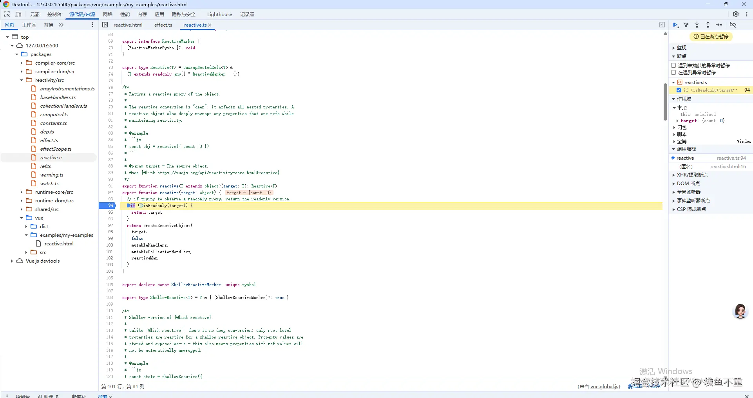This screenshot has width=753, height=398.
Task: Open the more navigator tabs chevron
Action: point(61,25)
